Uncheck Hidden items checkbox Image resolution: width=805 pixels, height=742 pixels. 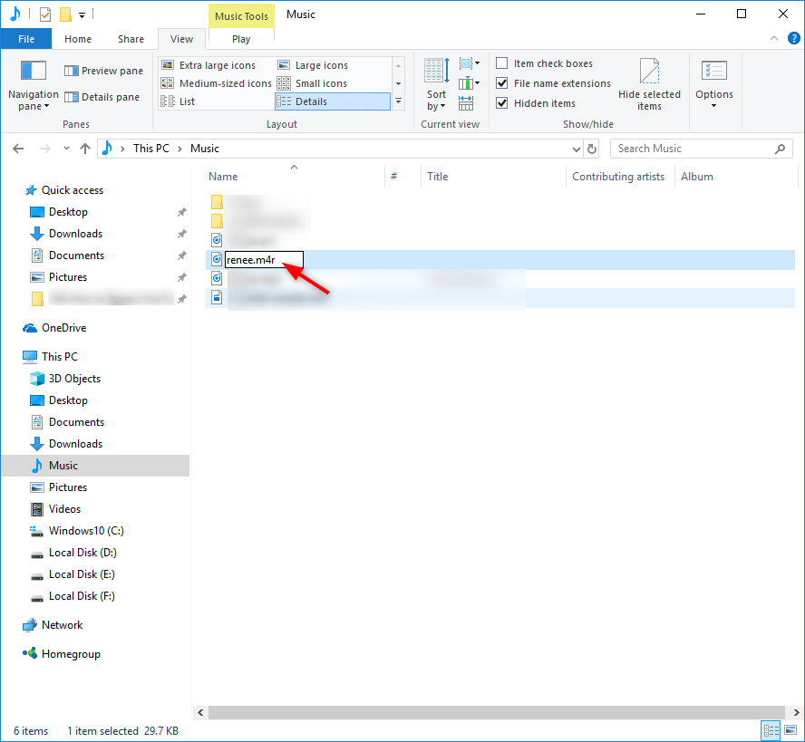[x=502, y=103]
